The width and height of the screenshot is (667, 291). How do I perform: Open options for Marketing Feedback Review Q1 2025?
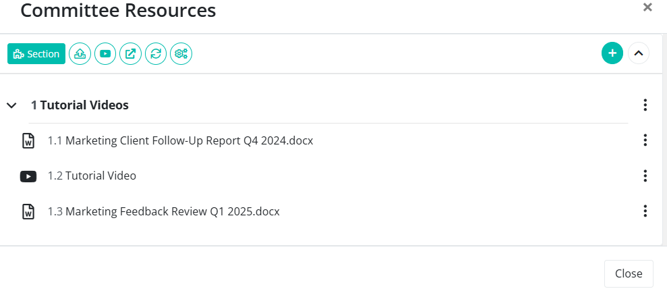(645, 211)
